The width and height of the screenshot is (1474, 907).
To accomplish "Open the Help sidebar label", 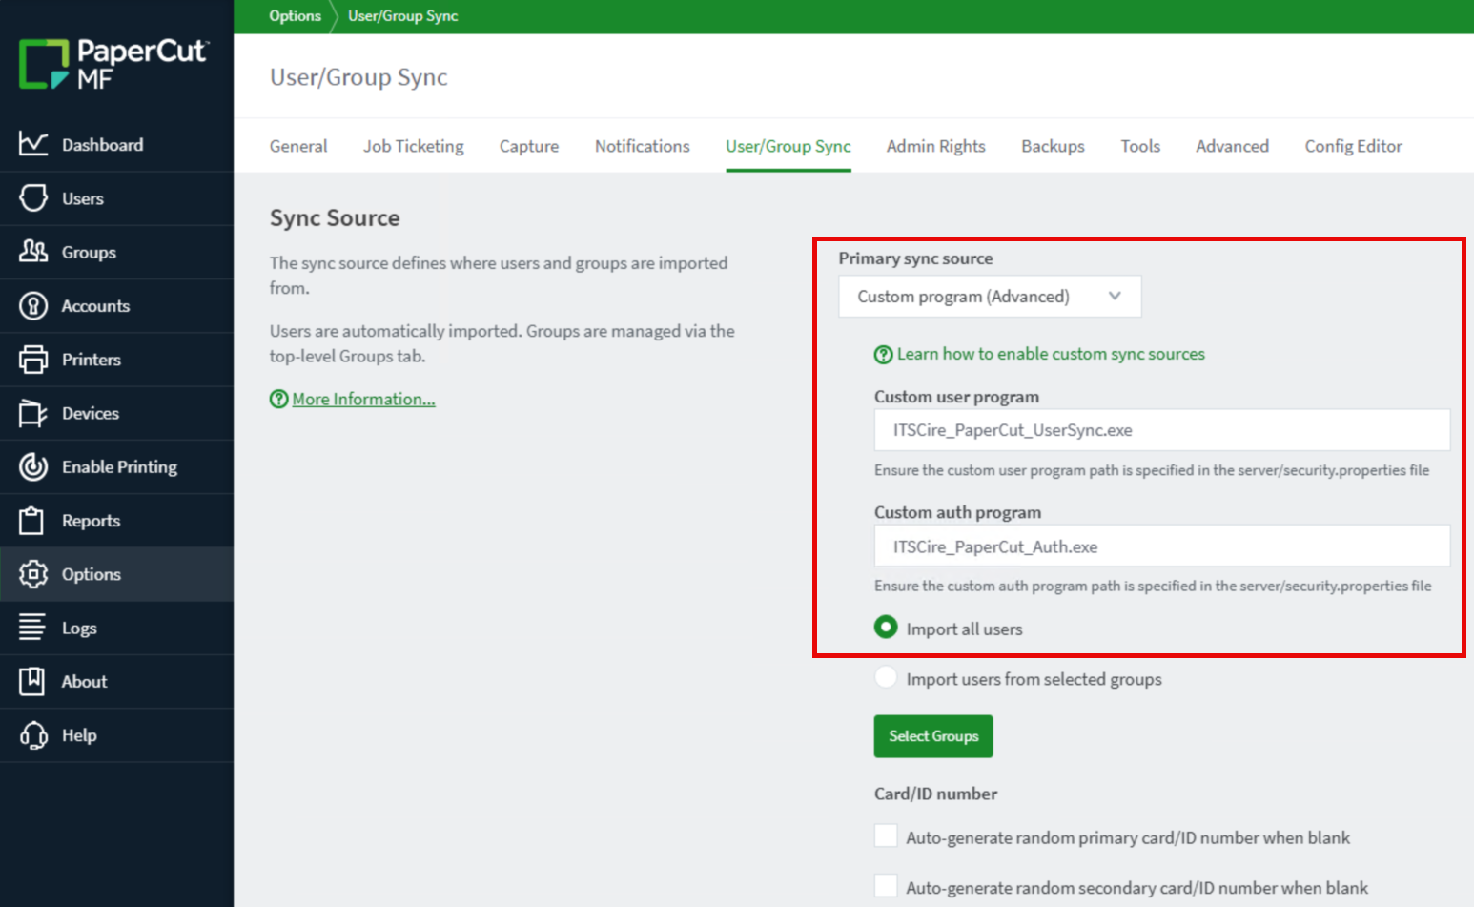I will [79, 735].
